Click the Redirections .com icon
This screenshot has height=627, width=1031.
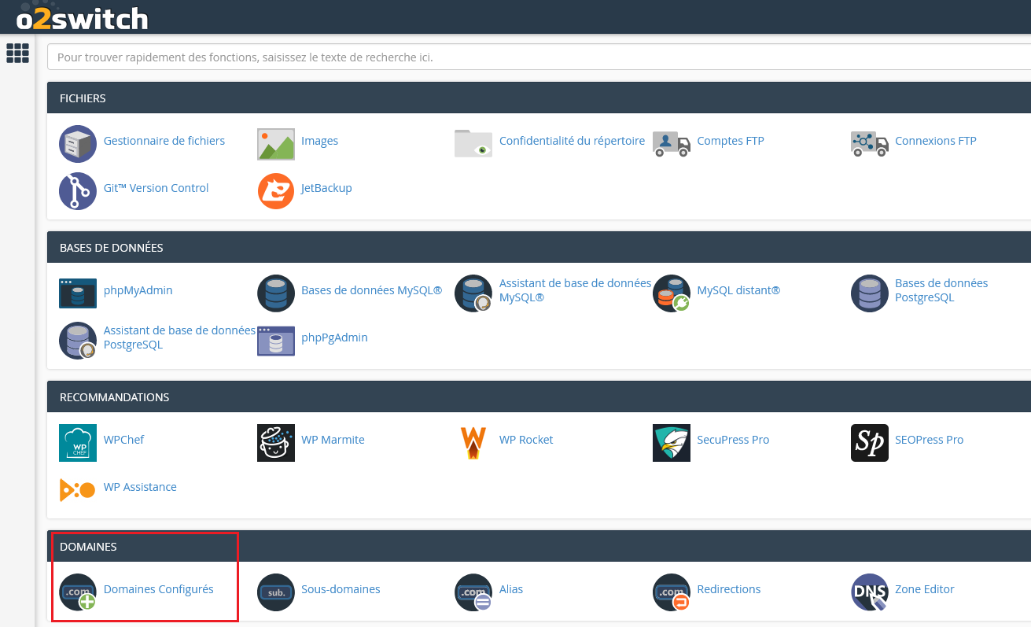point(672,592)
